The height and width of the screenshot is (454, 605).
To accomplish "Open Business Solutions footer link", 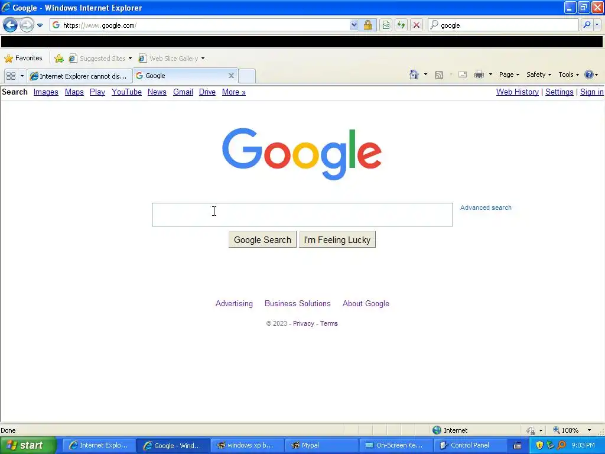I will pyautogui.click(x=298, y=303).
